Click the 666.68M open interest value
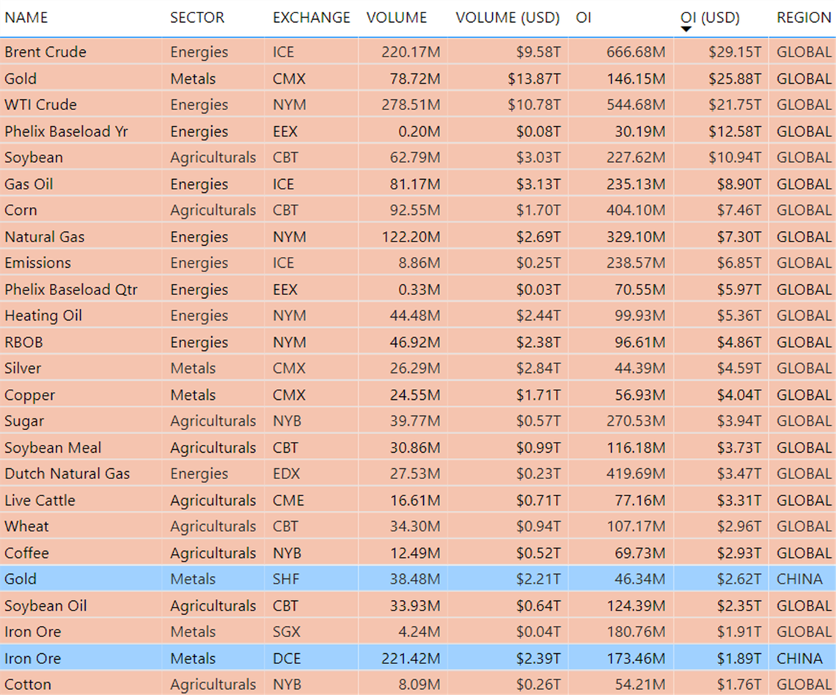This screenshot has height=695, width=836. pyautogui.click(x=636, y=51)
